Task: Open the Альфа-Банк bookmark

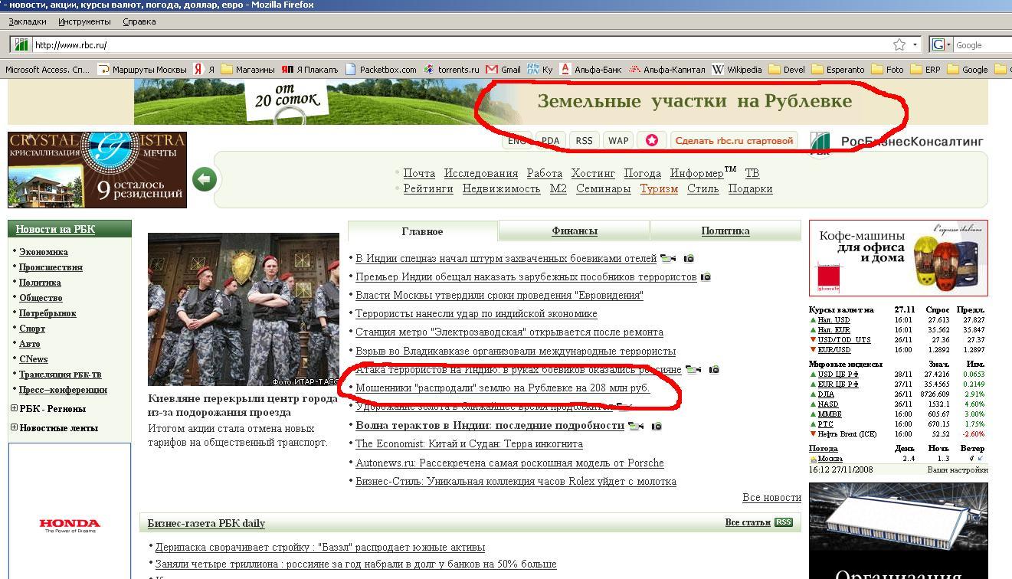Action: pos(591,69)
